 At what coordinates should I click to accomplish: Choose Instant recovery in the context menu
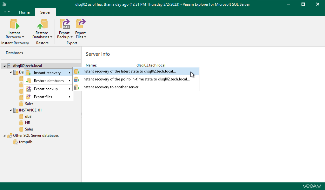(49, 73)
